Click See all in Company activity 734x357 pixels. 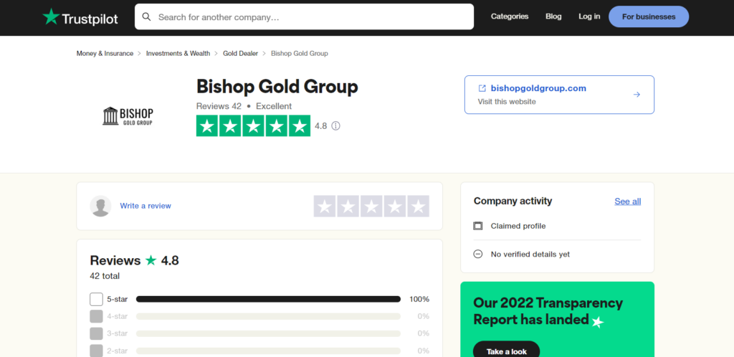[628, 201]
